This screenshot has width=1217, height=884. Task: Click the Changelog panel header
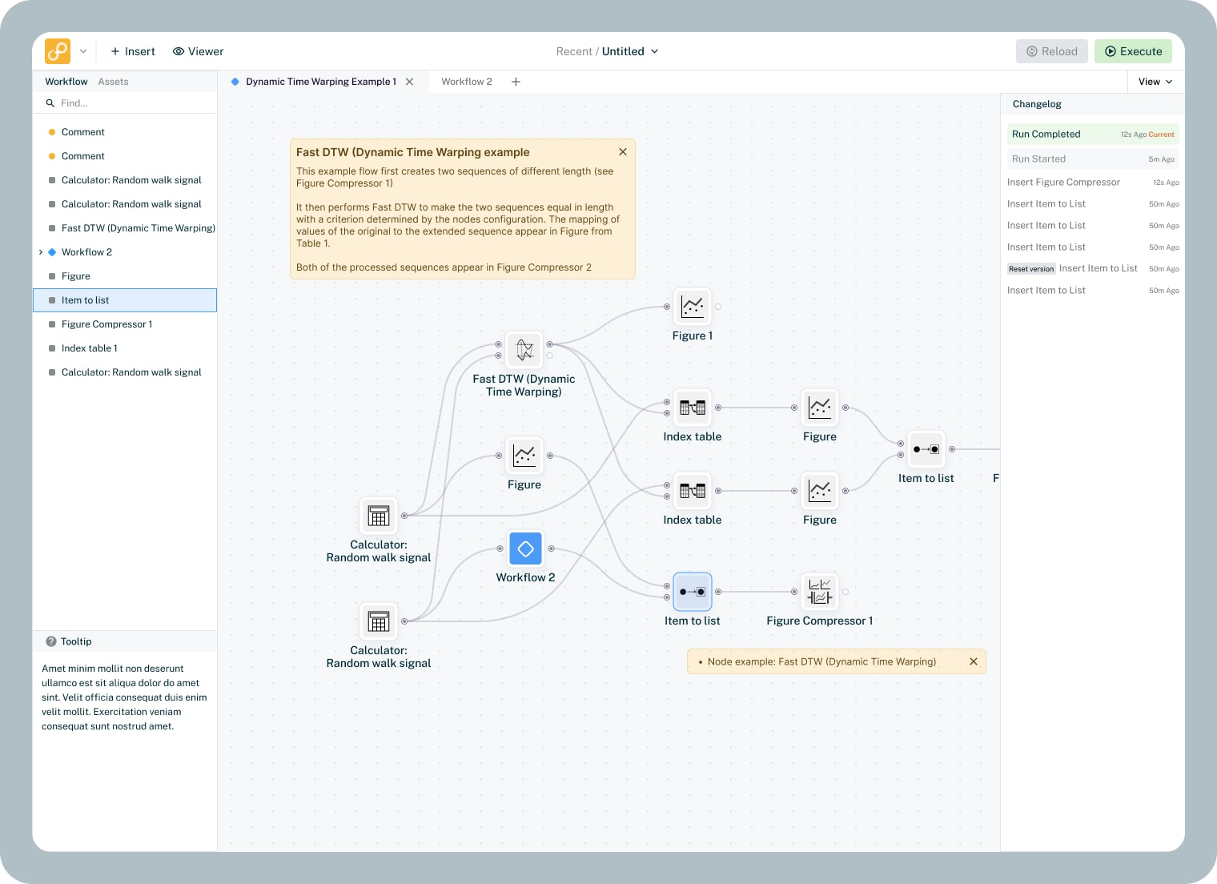pyautogui.click(x=1093, y=104)
